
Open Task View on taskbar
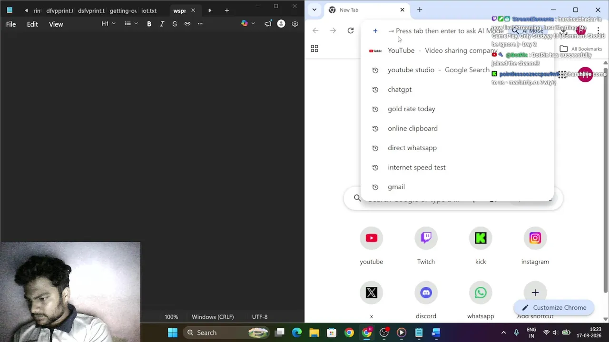280,332
